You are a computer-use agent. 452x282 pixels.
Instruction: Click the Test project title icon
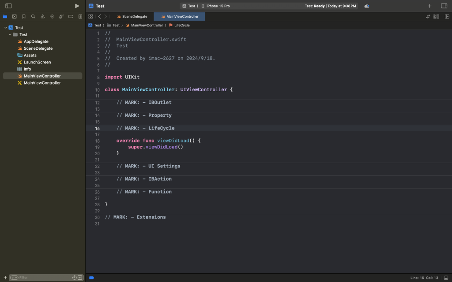pos(91,6)
